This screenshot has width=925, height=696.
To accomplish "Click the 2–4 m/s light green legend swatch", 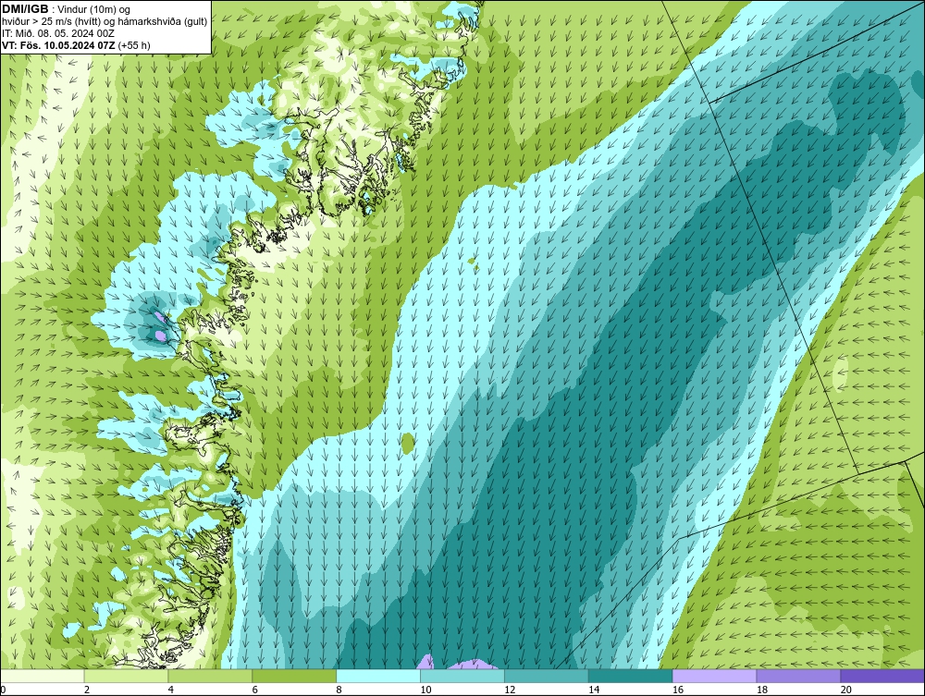I will (x=126, y=676).
